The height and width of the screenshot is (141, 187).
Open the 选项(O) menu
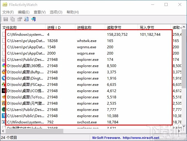click(56, 12)
